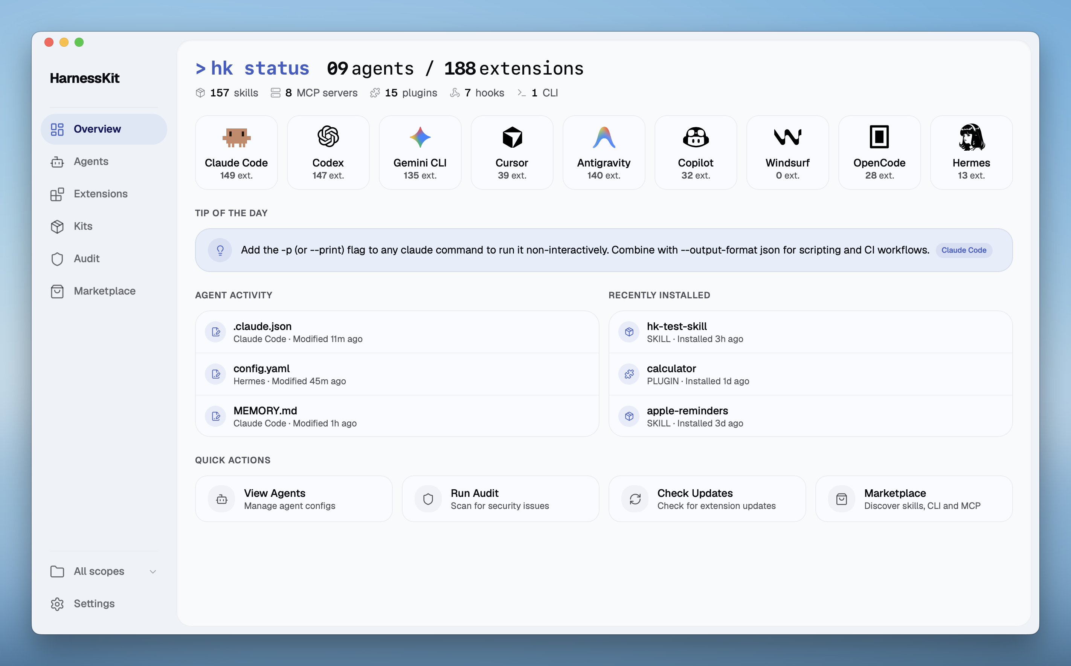Click the robot icon in View Agents action
Screen dimensions: 1071x666
(x=221, y=499)
